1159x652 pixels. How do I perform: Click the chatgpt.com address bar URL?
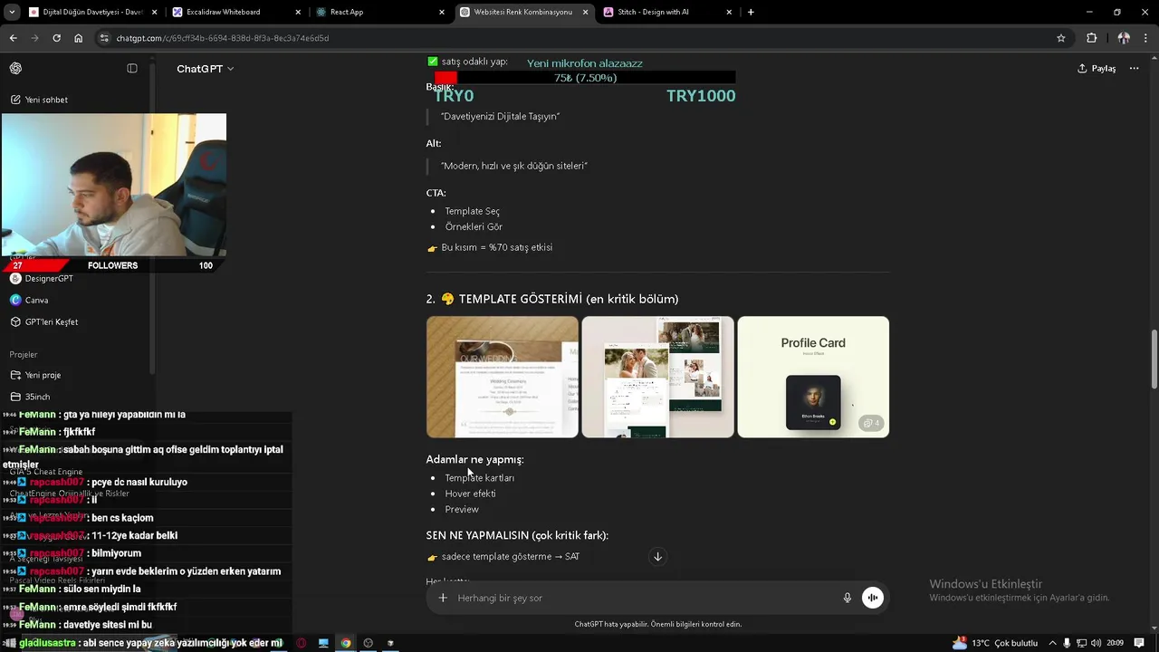coord(222,38)
